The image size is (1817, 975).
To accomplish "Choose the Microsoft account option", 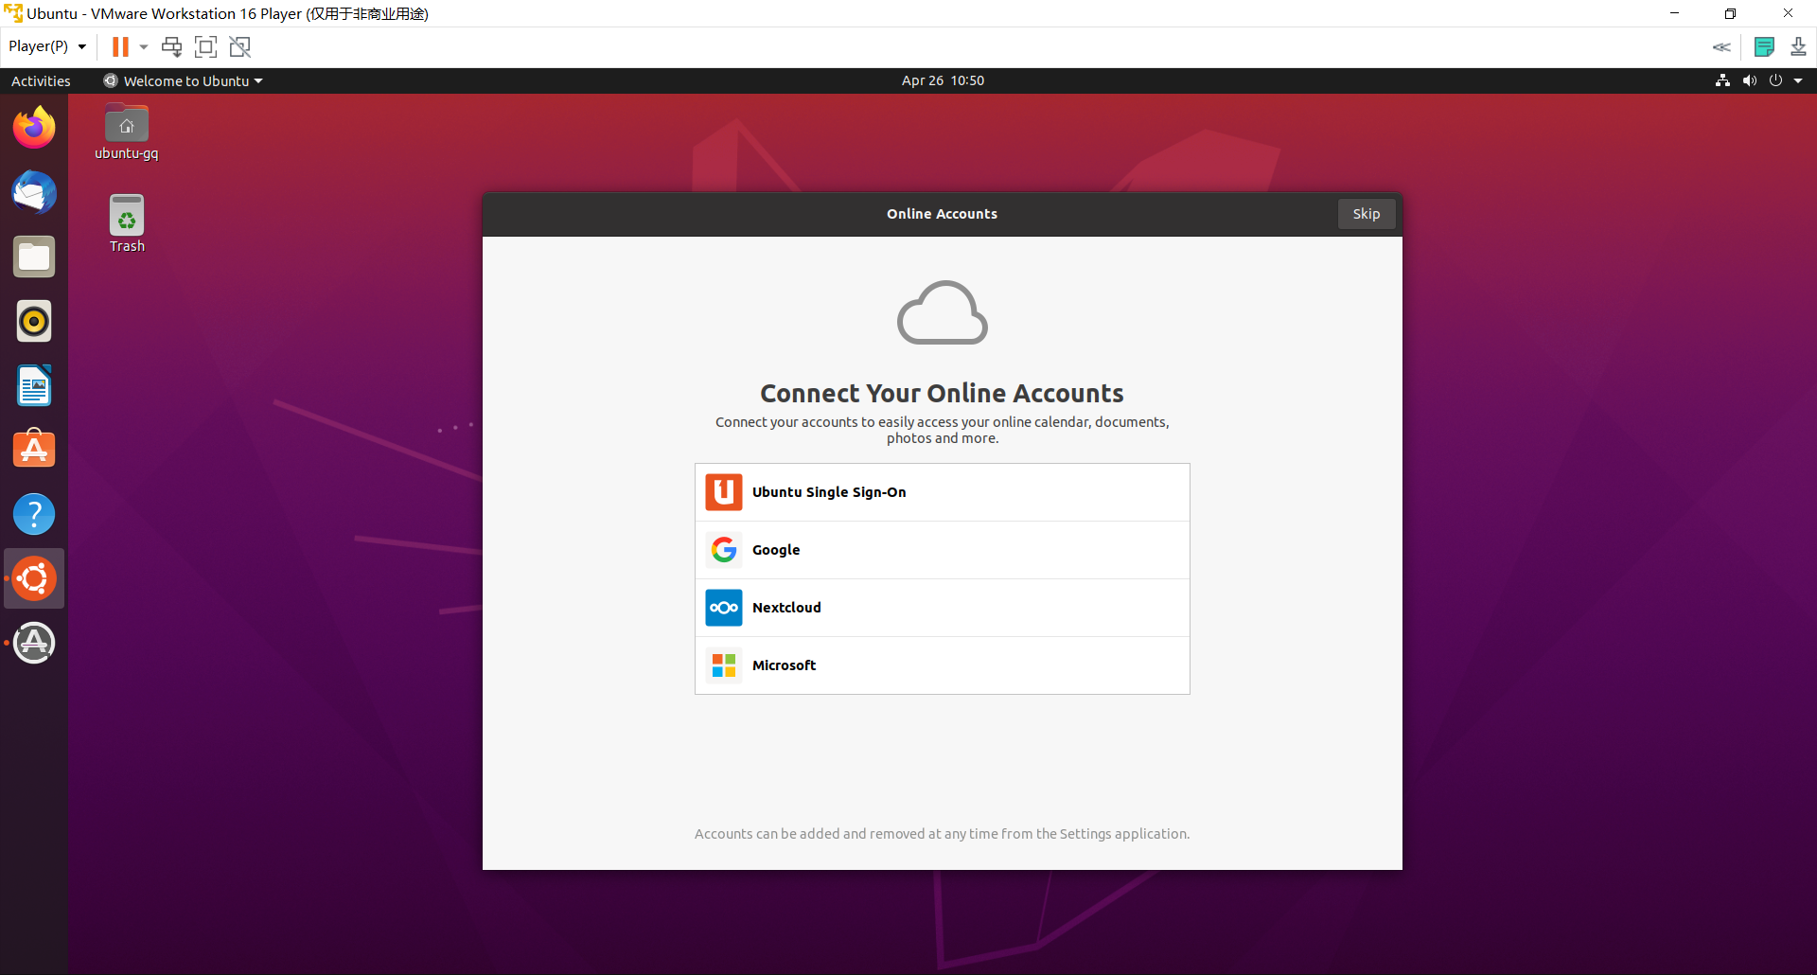I will 942,665.
